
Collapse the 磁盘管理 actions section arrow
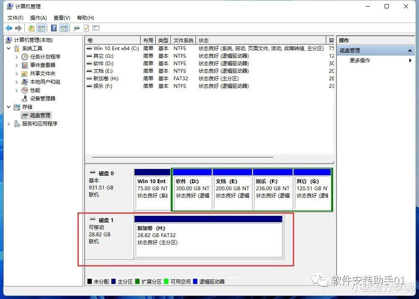[410, 51]
